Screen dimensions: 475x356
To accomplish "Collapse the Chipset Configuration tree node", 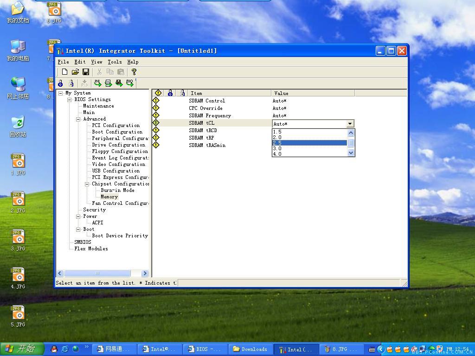I will [x=87, y=184].
